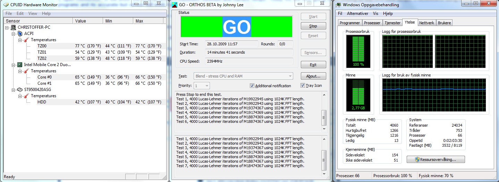Click the Duration field in ORTHOS
Image resolution: width=499 pixels, height=182 pixels.
(249, 53)
